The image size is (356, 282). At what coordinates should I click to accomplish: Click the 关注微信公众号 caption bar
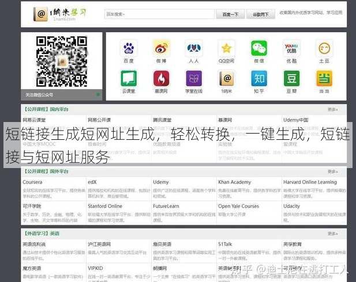tap(62, 95)
